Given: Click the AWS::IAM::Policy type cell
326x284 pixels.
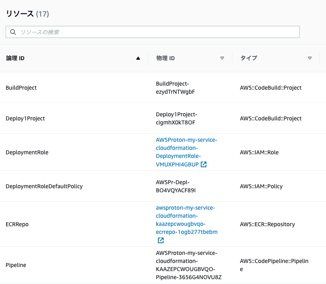Looking at the screenshot, I should (x=261, y=186).
